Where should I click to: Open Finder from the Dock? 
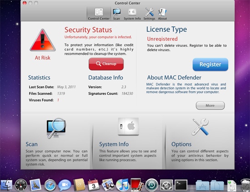(6, 185)
